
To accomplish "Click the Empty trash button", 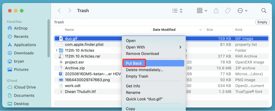I will tap(262, 22).
